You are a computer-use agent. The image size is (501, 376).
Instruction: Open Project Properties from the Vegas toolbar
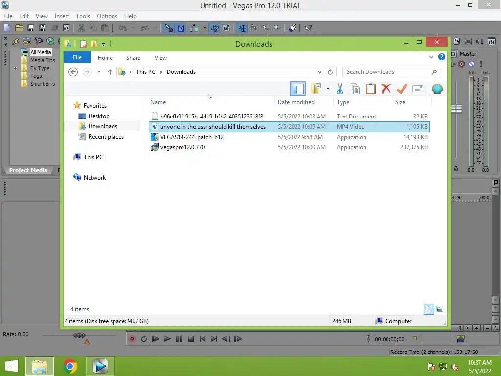pos(67,28)
